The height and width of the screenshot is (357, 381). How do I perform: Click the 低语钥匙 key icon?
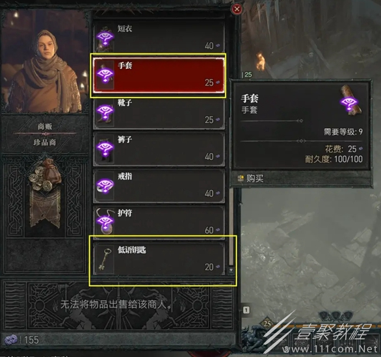point(105,259)
